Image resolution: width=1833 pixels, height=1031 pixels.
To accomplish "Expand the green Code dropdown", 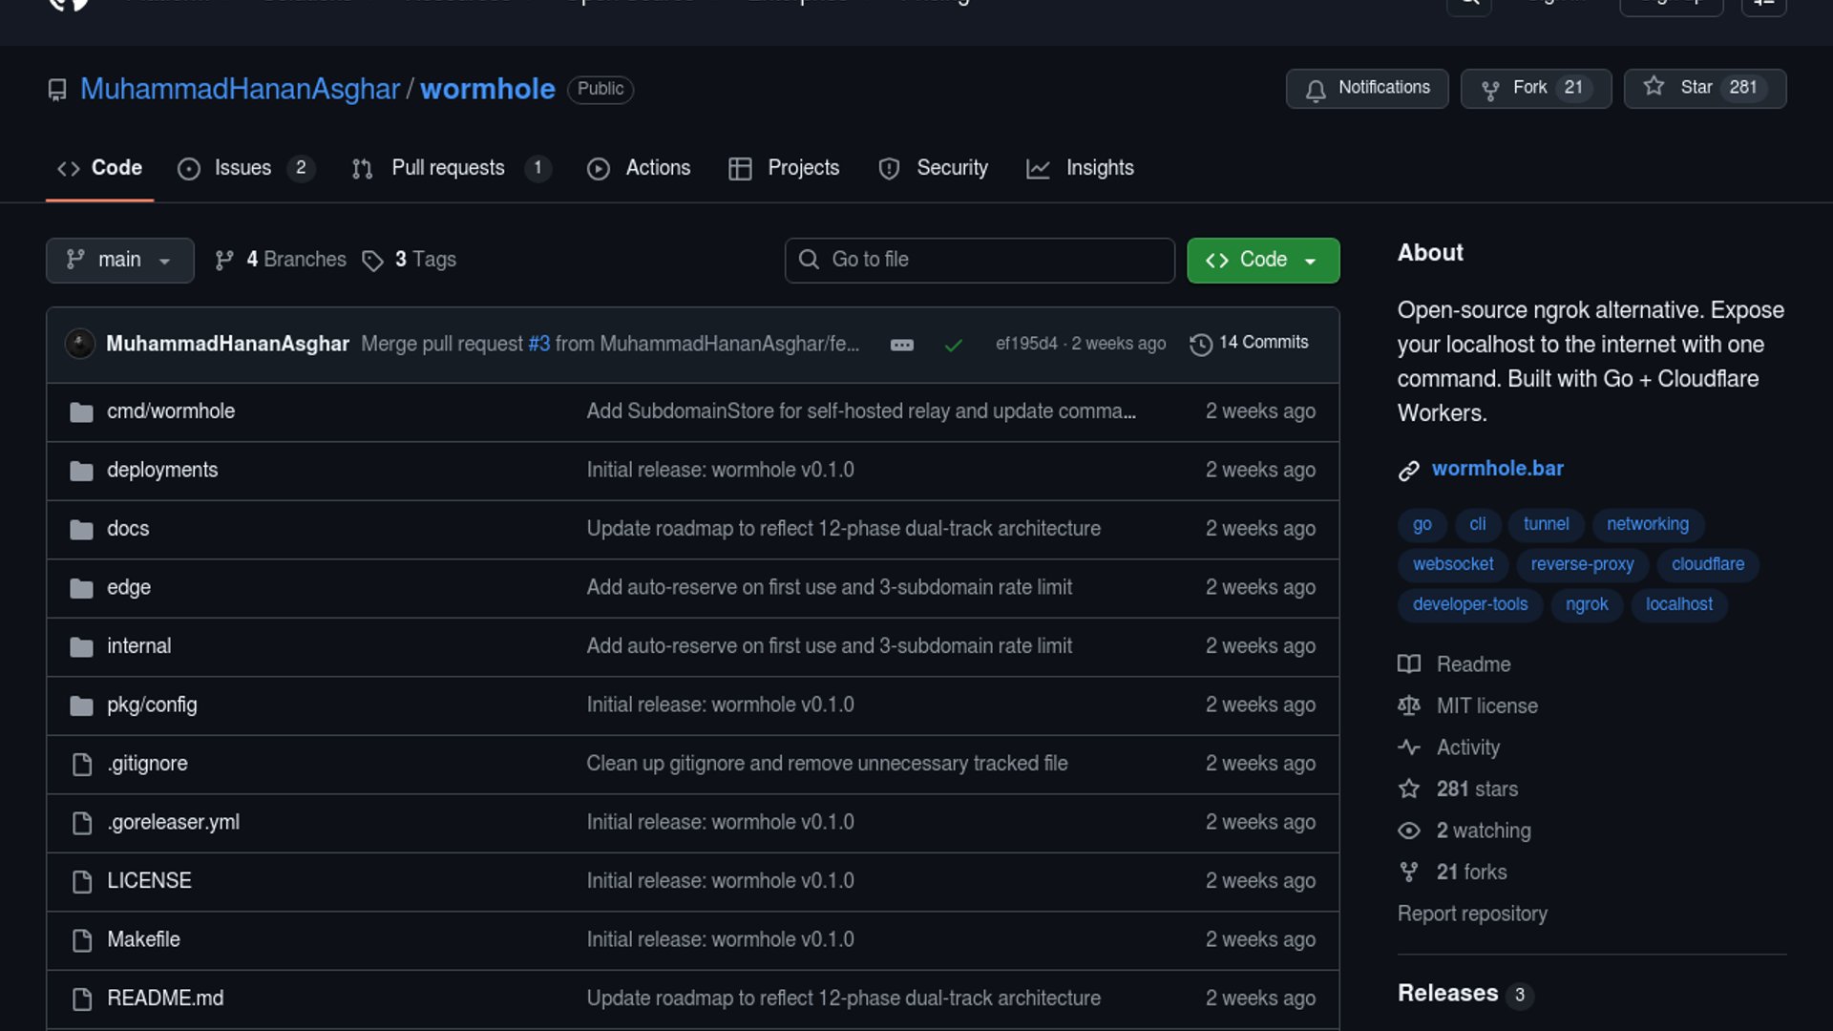I will tap(1262, 260).
